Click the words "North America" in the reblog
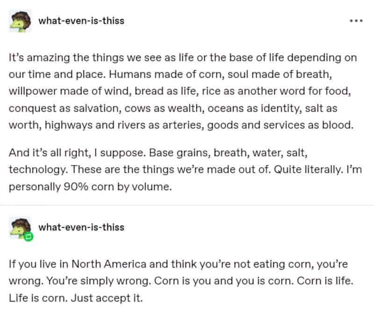374x322 pixels. (109, 264)
